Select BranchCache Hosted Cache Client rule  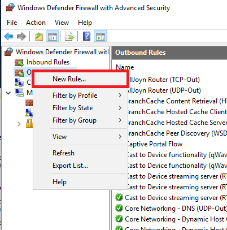[x=177, y=112]
